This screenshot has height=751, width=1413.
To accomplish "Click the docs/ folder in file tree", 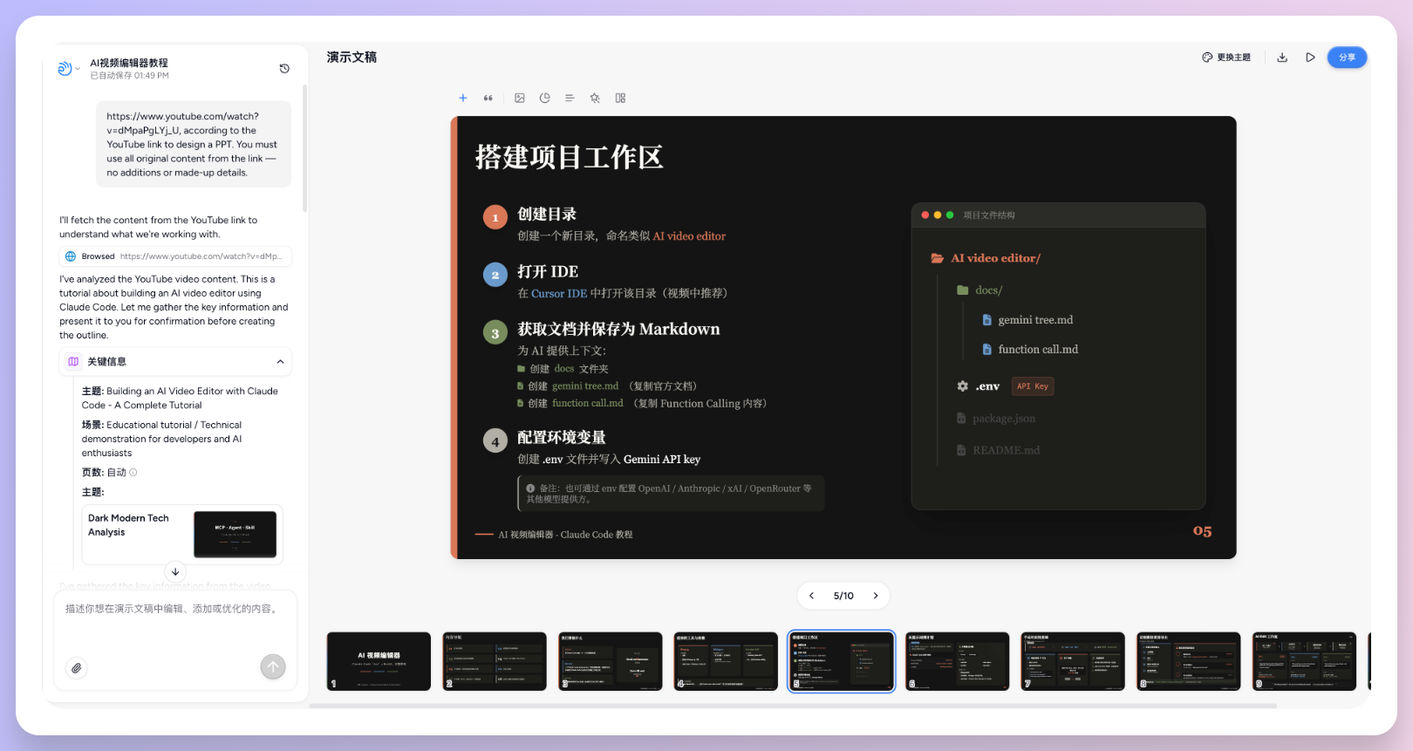I will click(980, 290).
